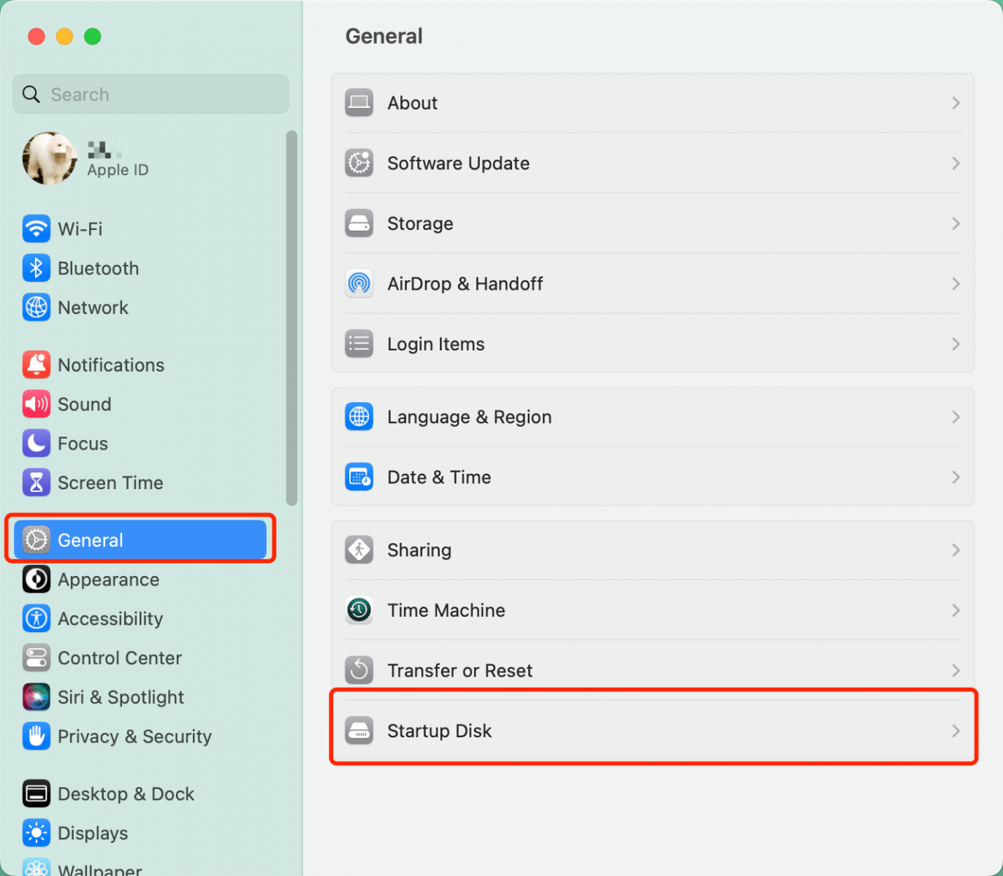The image size is (1003, 876).
Task: Select the Privacy & Security hand icon
Action: (x=37, y=736)
